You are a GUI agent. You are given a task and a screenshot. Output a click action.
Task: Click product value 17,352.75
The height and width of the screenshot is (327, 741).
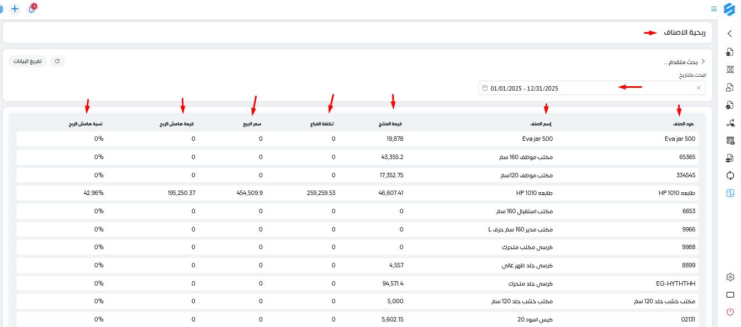pyautogui.click(x=391, y=175)
